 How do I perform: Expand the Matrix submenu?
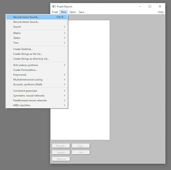(17, 33)
